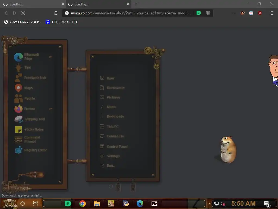The image size is (278, 209).
Task: Bookmark this page with the bookmark icon
Action: pyautogui.click(x=56, y=13)
